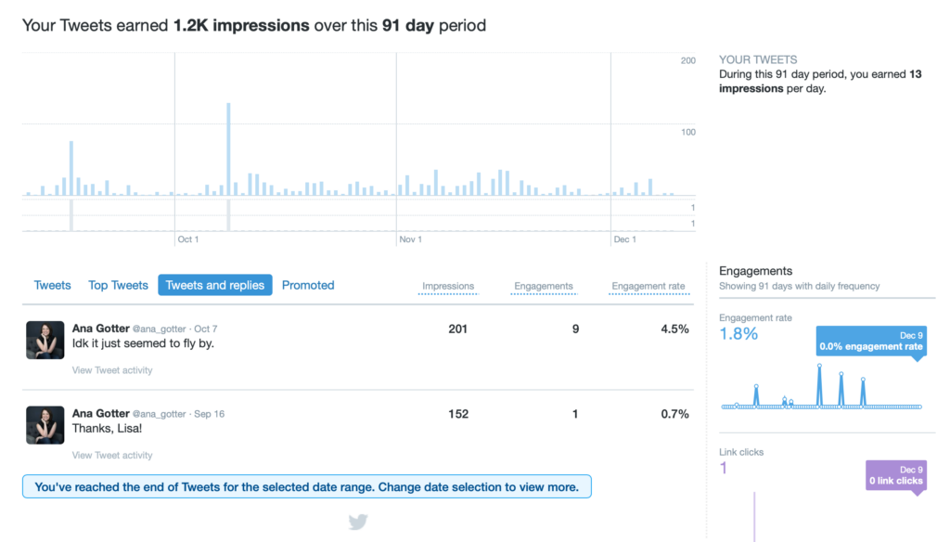This screenshot has width=950, height=542.
Task: Click the change date selection banner
Action: click(306, 486)
